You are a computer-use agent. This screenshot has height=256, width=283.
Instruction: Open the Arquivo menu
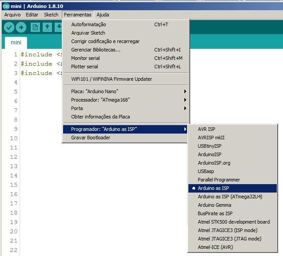(x=12, y=15)
